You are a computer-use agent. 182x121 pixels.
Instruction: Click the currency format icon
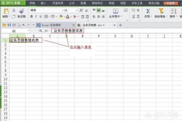click(133, 10)
